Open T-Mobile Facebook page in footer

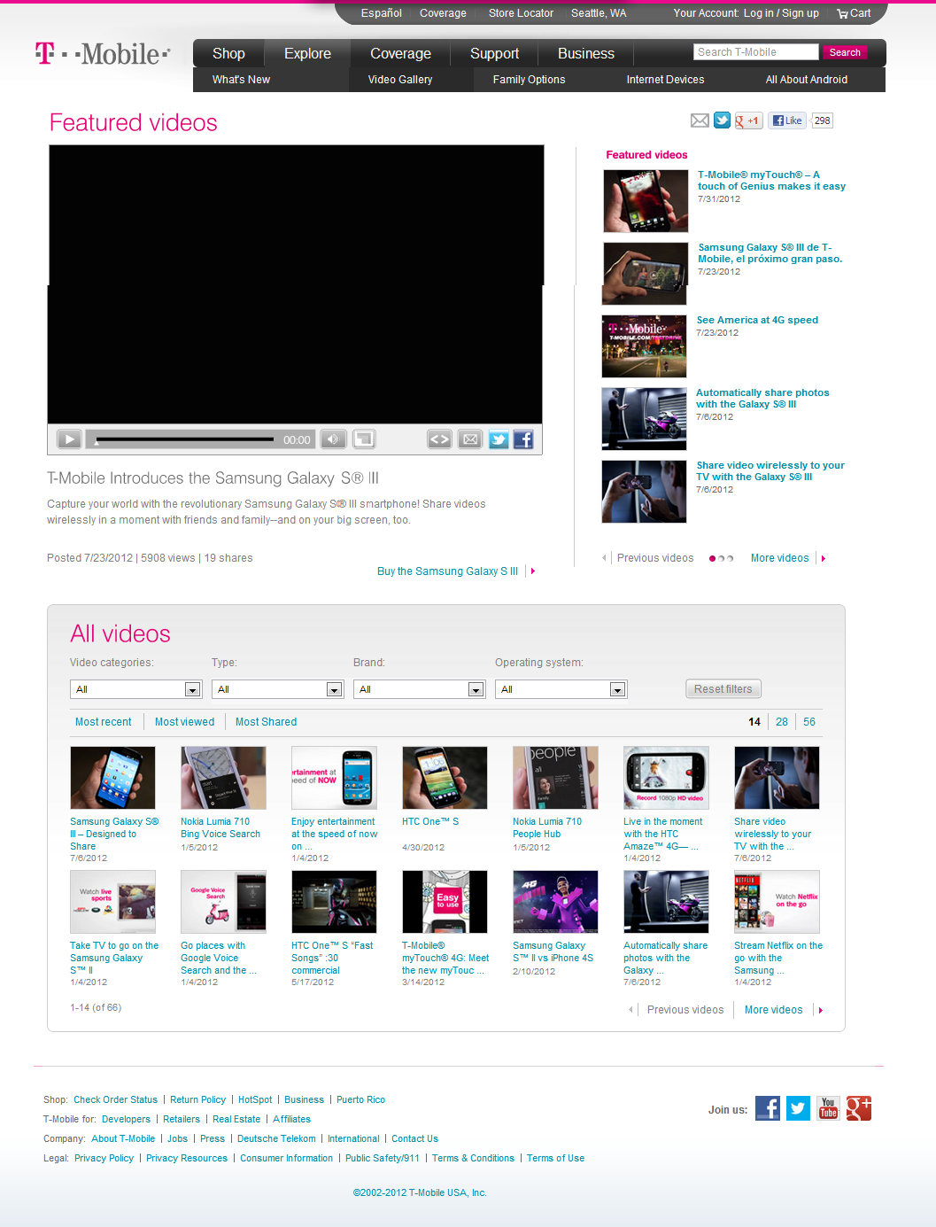pos(768,1108)
